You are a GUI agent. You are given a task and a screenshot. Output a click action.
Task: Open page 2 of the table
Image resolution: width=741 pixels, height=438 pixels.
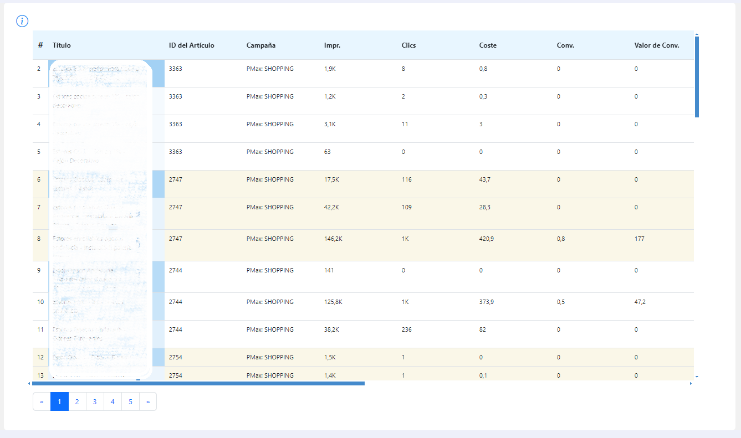[77, 401]
